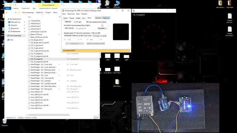Click the 'Port opened COM1' status bar

pos(96,51)
